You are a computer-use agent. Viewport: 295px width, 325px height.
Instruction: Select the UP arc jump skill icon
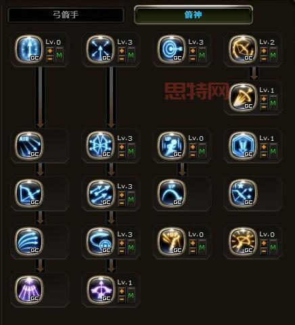click(x=171, y=193)
